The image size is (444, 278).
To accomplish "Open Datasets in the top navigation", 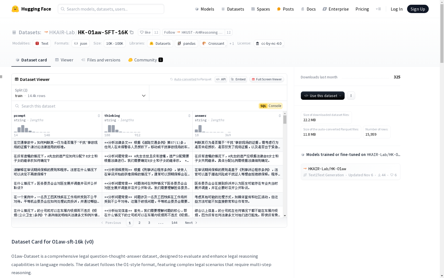I will coord(233,9).
